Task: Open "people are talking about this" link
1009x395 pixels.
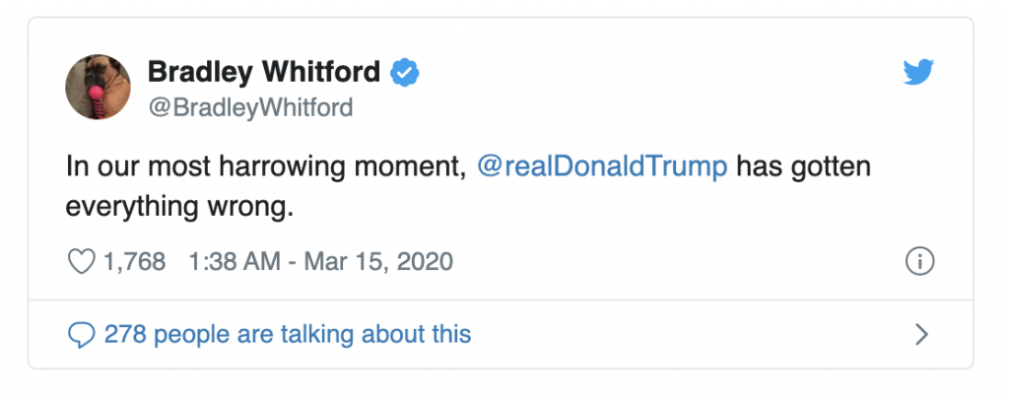Action: (x=312, y=335)
